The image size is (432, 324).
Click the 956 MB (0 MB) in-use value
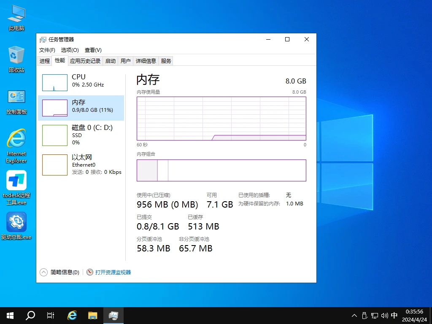pos(167,205)
